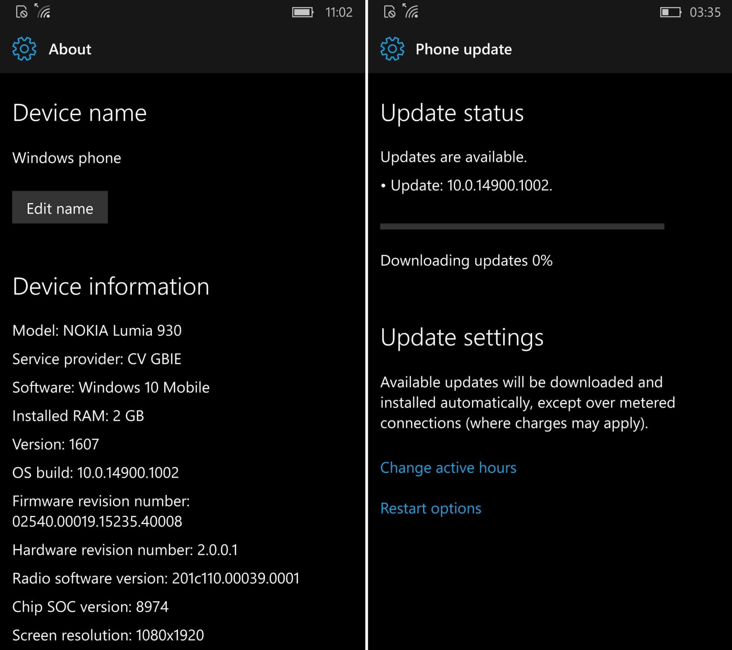Viewport: 732px width, 650px height.
Task: Select firmware revision 02540.00019.15235.40008
Action: point(97,521)
